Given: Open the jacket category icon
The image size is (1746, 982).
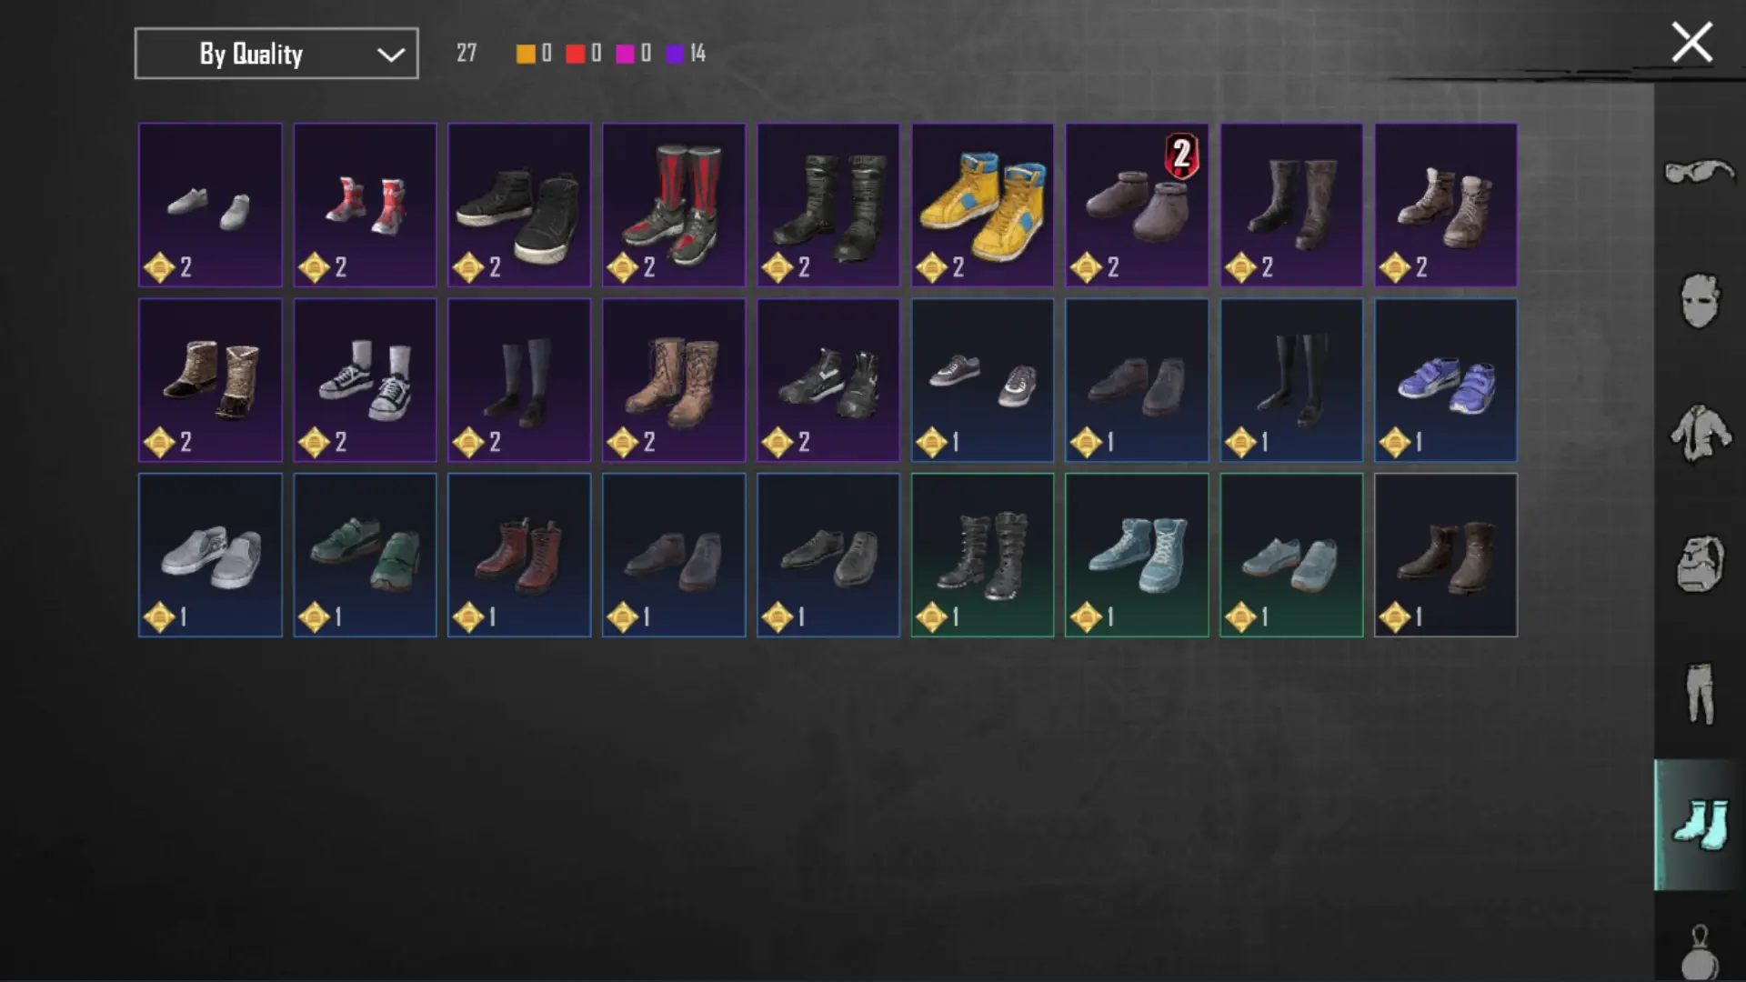Looking at the screenshot, I should coord(1699,433).
